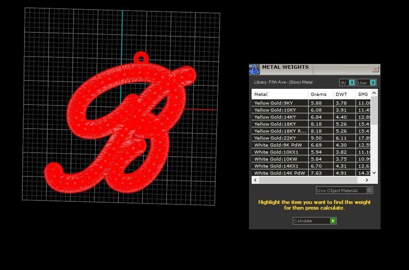Viewport: 409px width, 270px height.
Task: Close the Metal Weights panel
Action: point(375,69)
